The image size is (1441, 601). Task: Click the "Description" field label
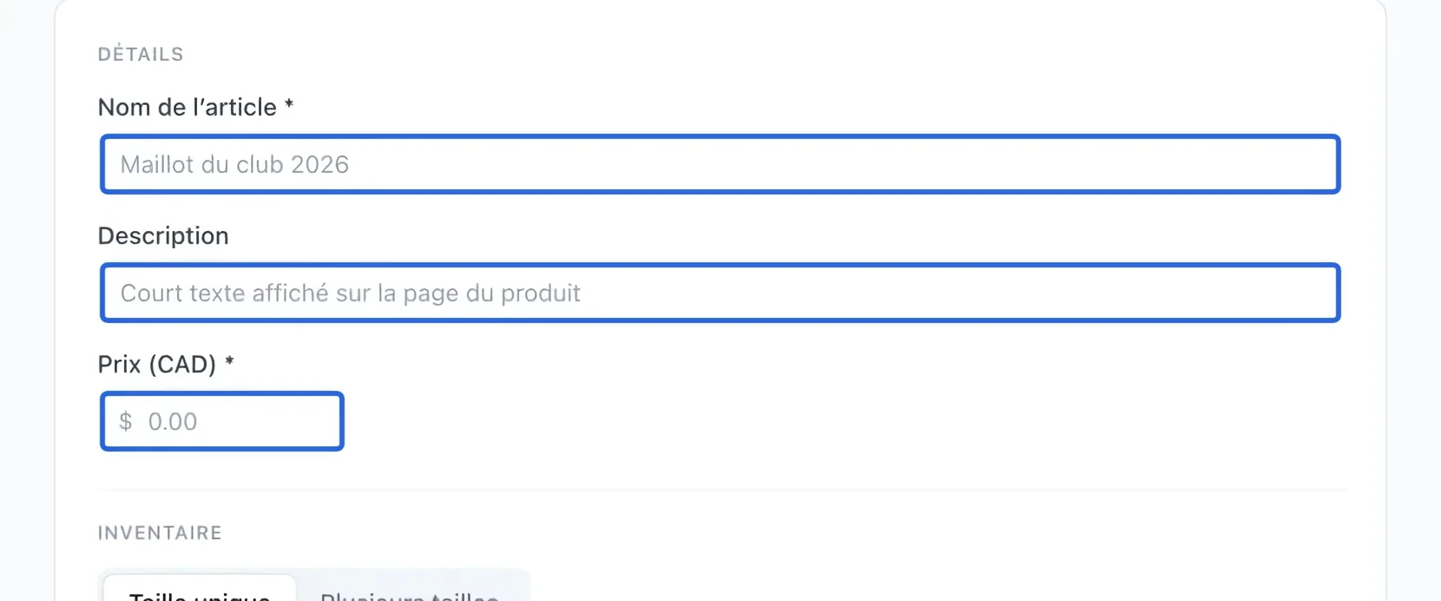163,235
